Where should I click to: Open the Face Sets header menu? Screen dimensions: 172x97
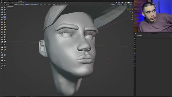coord(23,3)
